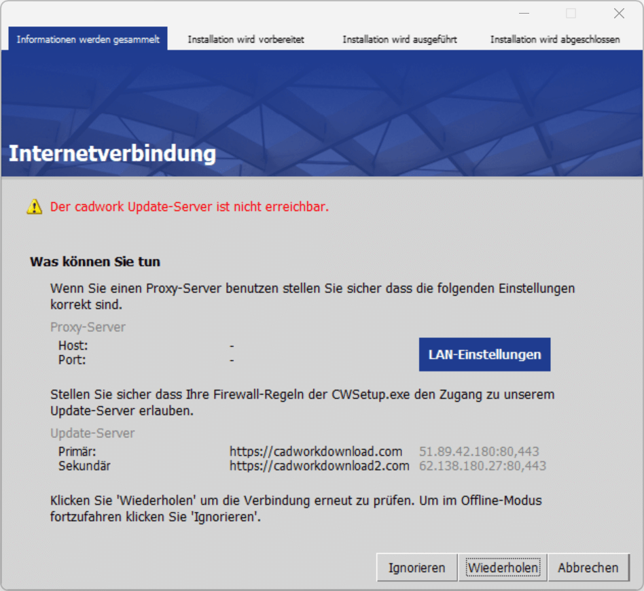
Task: Click the window minimize icon
Action: click(x=524, y=13)
